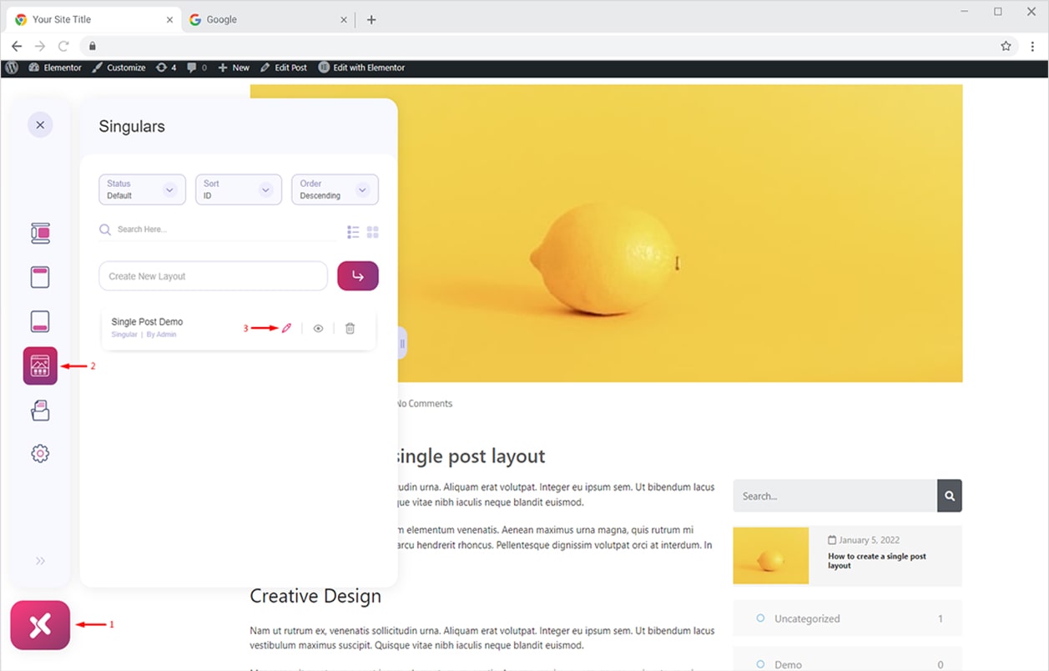
Task: Switch to list view icon
Action: click(x=353, y=232)
